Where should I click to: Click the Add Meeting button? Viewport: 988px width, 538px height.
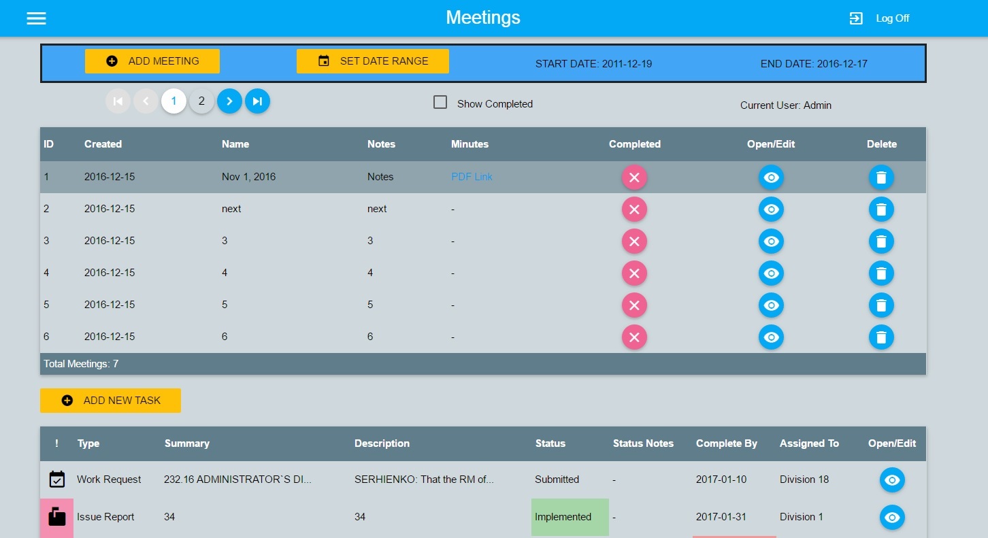[x=152, y=61]
